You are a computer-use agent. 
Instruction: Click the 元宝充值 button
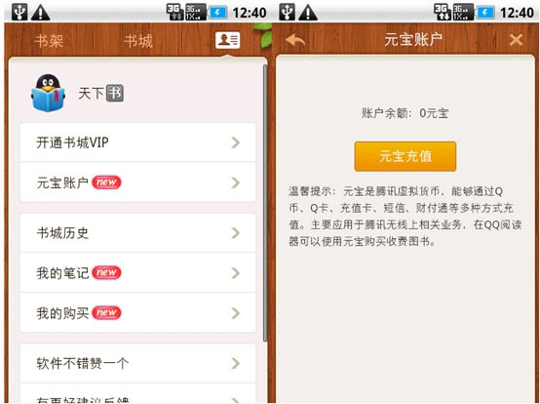(x=405, y=156)
